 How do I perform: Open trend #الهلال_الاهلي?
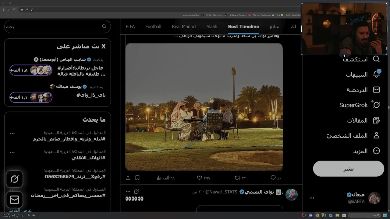click(88, 158)
